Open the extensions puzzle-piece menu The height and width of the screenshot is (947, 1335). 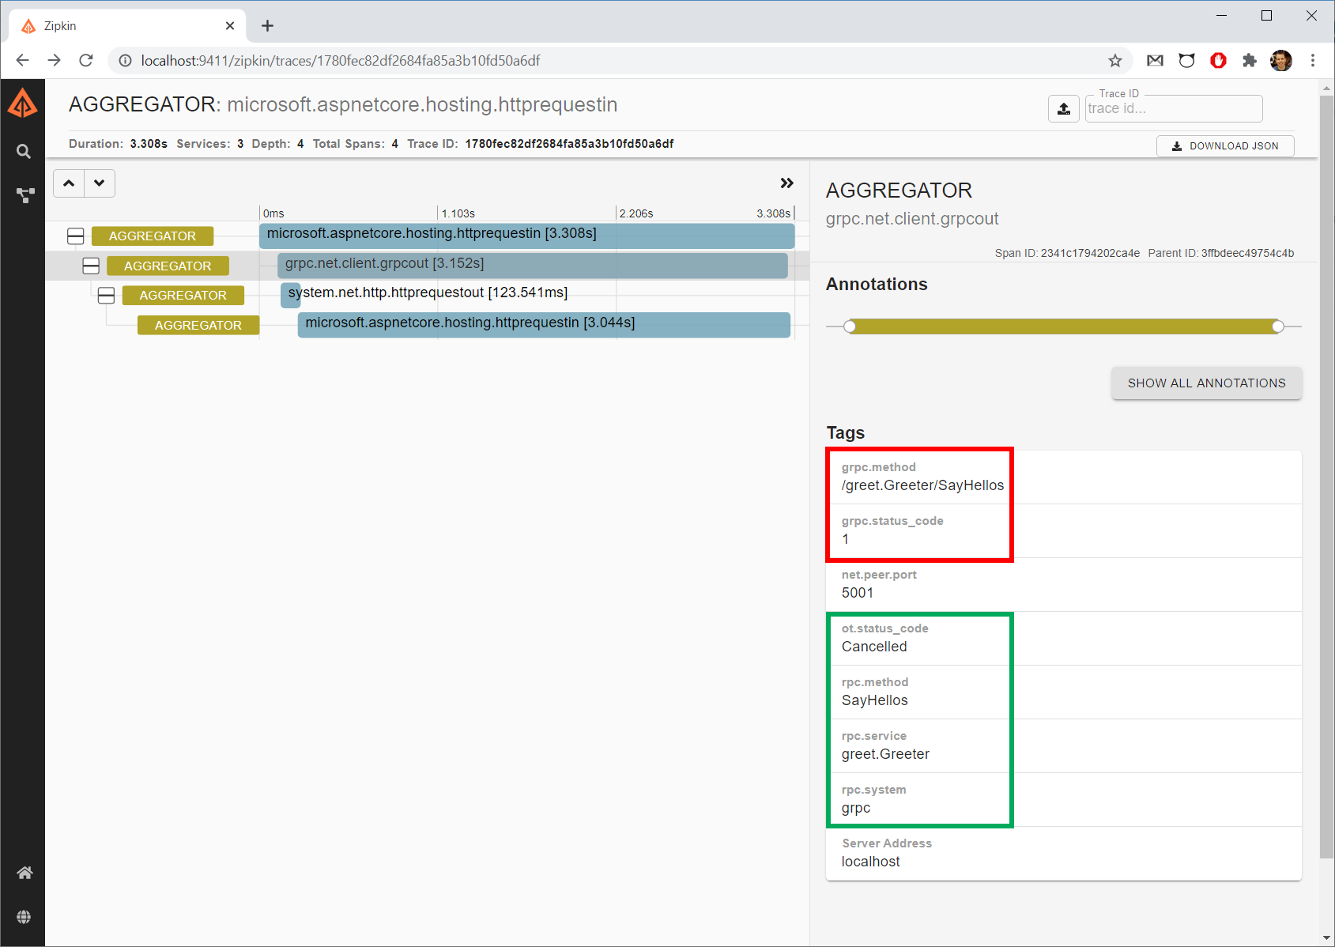pyautogui.click(x=1250, y=60)
